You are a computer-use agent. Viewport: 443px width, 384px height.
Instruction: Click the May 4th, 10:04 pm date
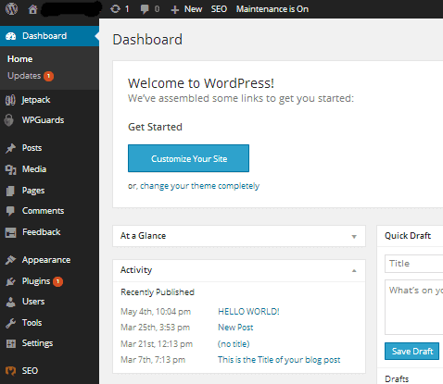point(156,312)
